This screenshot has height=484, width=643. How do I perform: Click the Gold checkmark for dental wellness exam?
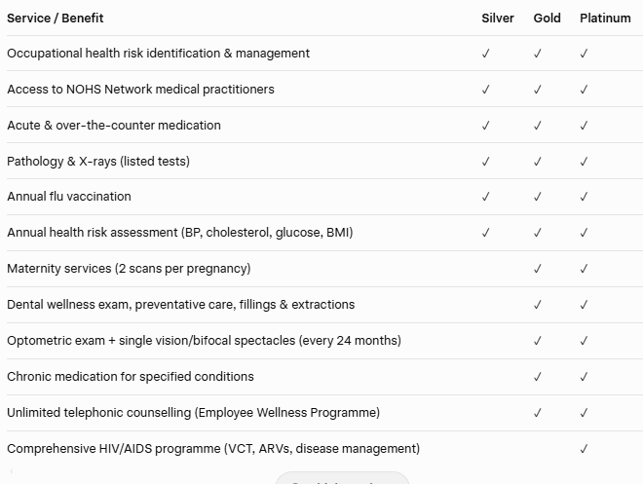tap(538, 305)
